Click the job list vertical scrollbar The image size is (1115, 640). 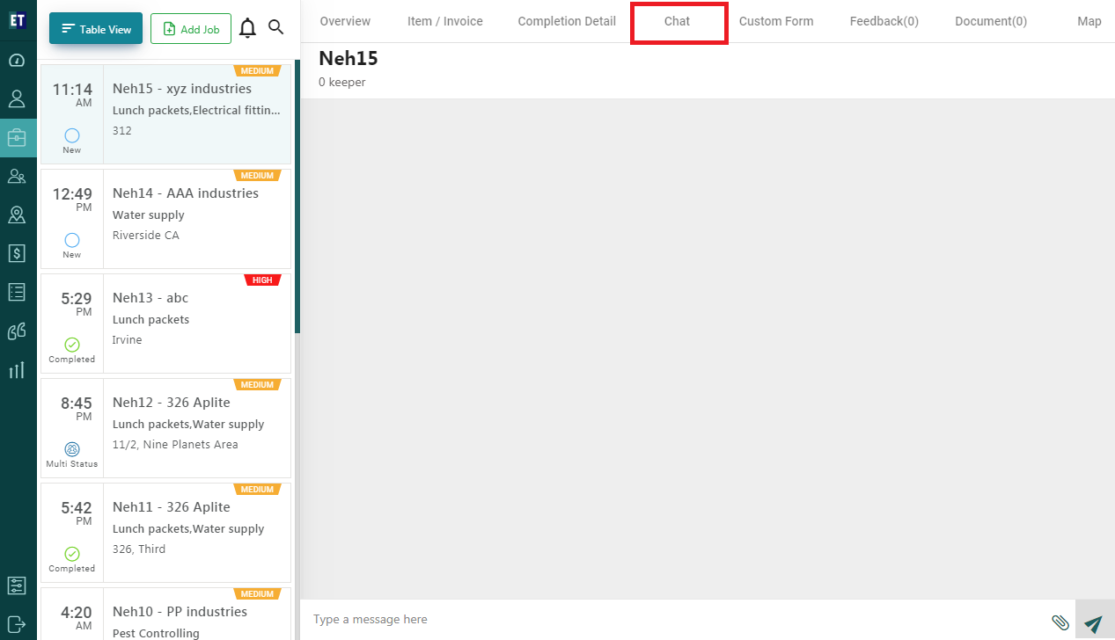[x=297, y=197]
